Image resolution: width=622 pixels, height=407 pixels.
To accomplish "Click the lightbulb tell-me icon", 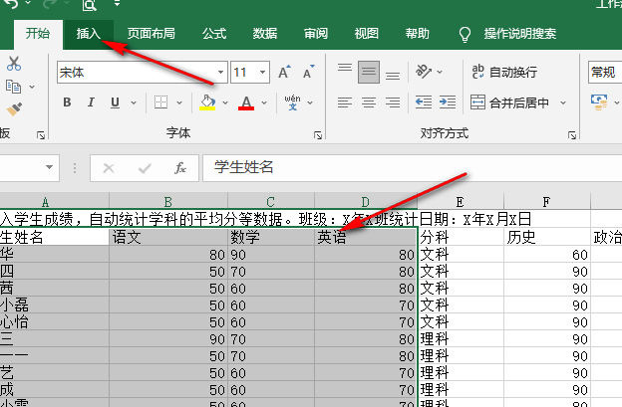I will pyautogui.click(x=465, y=35).
